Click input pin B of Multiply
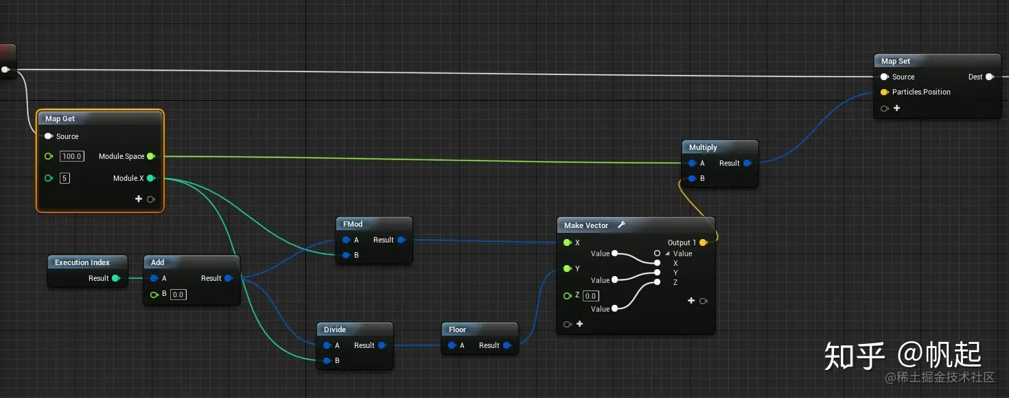 (x=692, y=178)
